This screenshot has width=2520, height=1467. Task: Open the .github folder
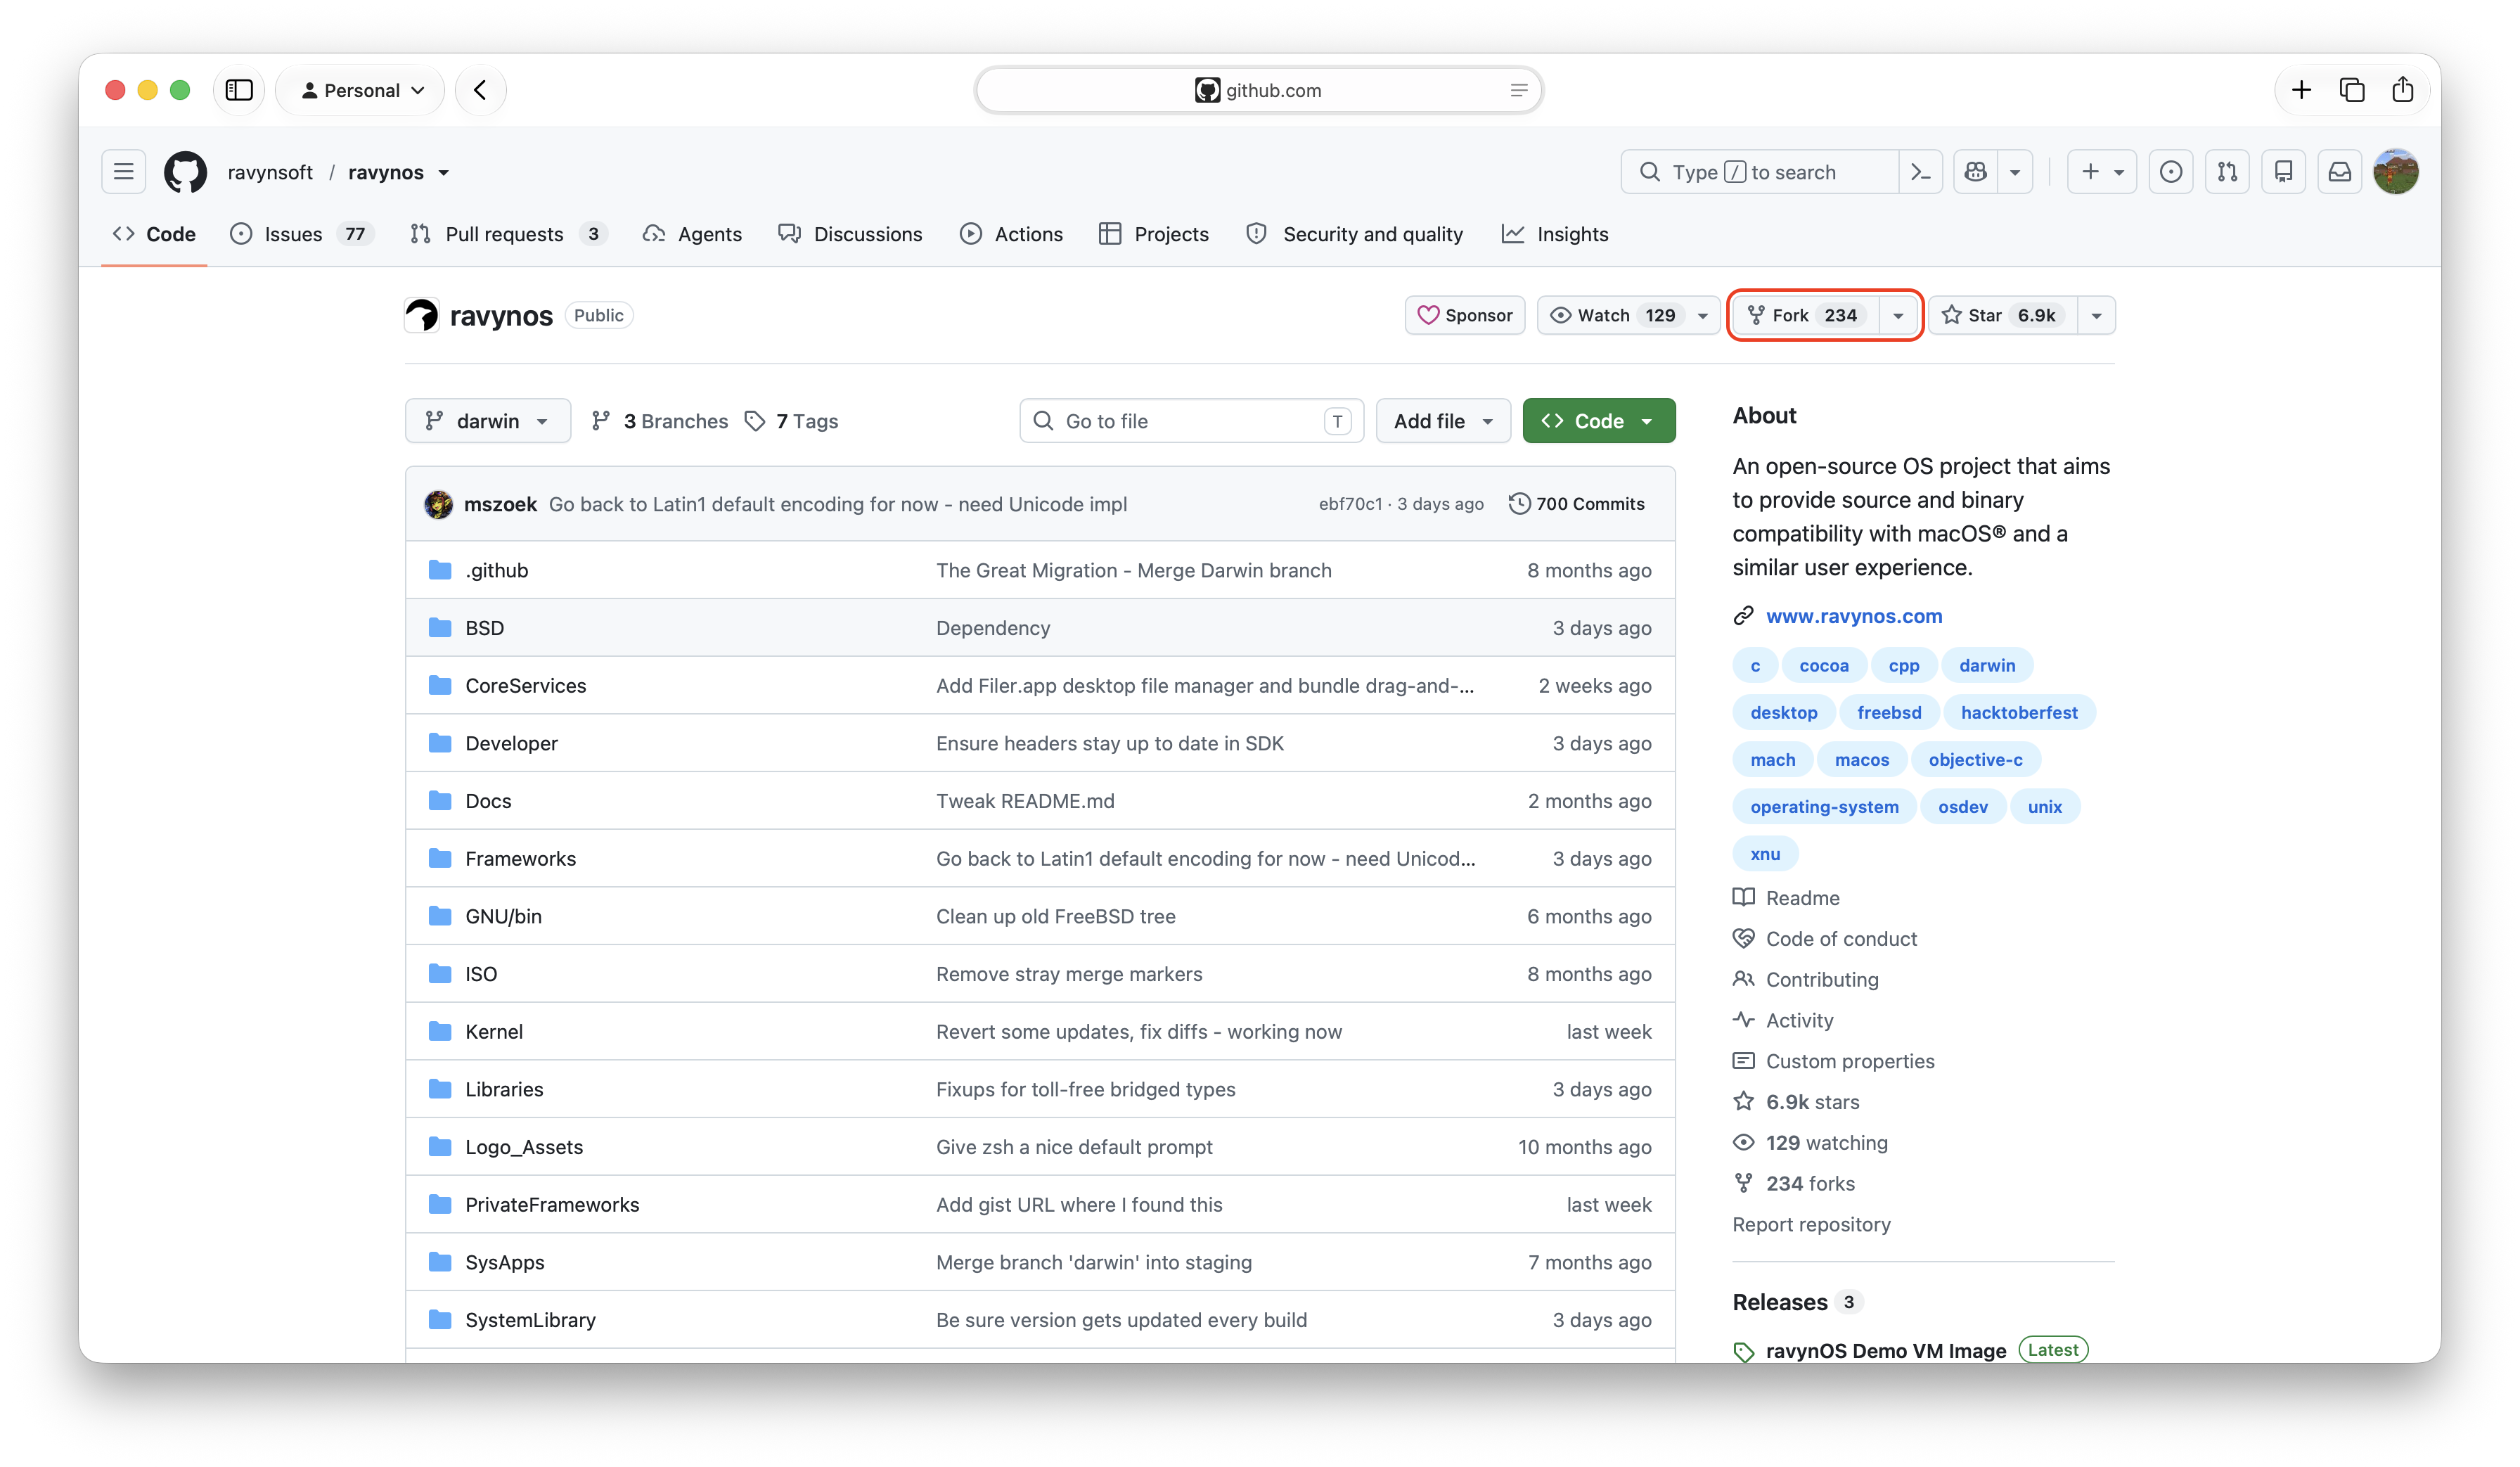coord(496,570)
